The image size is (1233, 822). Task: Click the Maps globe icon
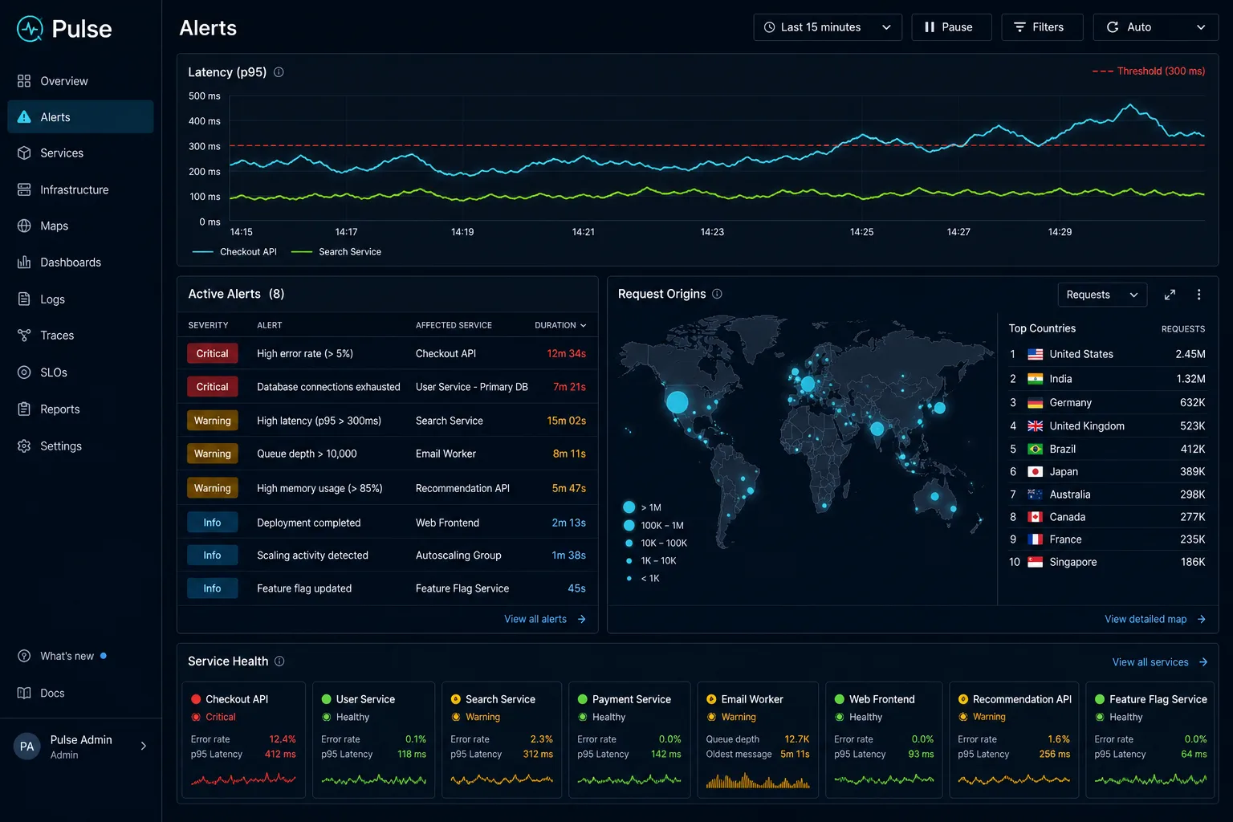click(24, 226)
